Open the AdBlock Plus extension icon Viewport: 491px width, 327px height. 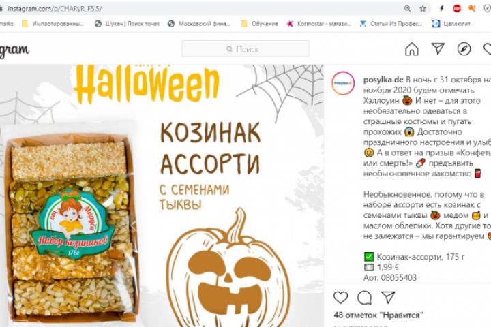tap(457, 9)
